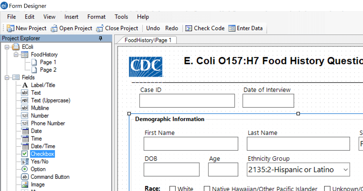Click the Undo button
The width and height of the screenshot is (363, 191).
153,28
